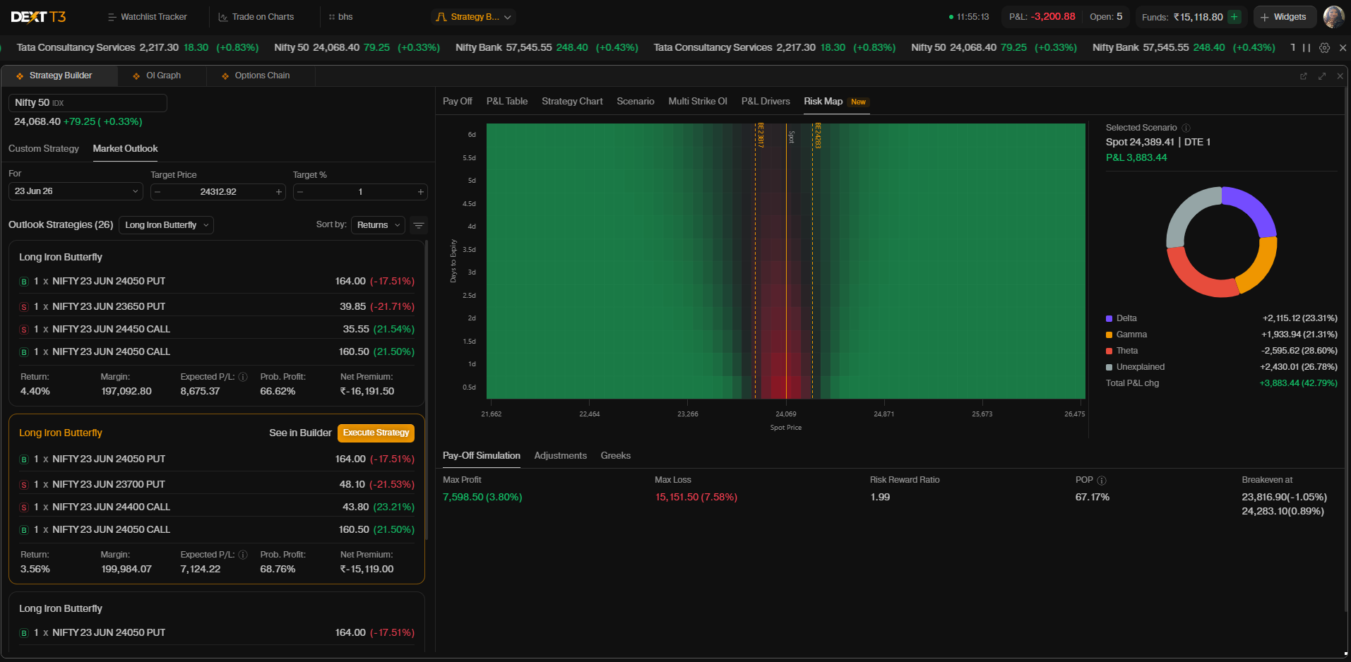Click the green add funds plus icon
The width and height of the screenshot is (1351, 662).
tap(1234, 17)
